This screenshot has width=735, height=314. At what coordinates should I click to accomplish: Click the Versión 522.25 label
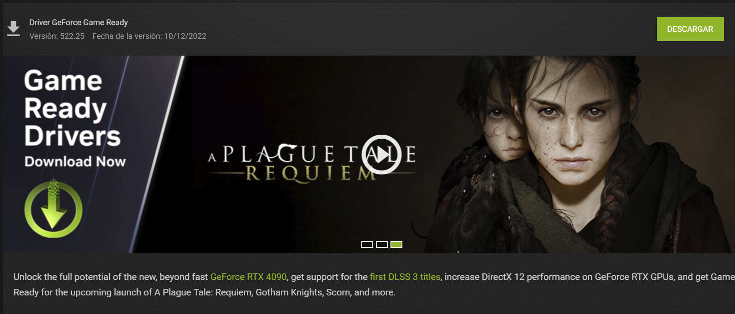tap(57, 36)
